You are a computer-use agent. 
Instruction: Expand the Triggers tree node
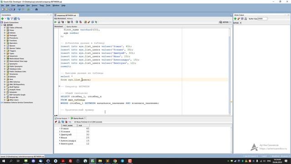click(x=5, y=51)
